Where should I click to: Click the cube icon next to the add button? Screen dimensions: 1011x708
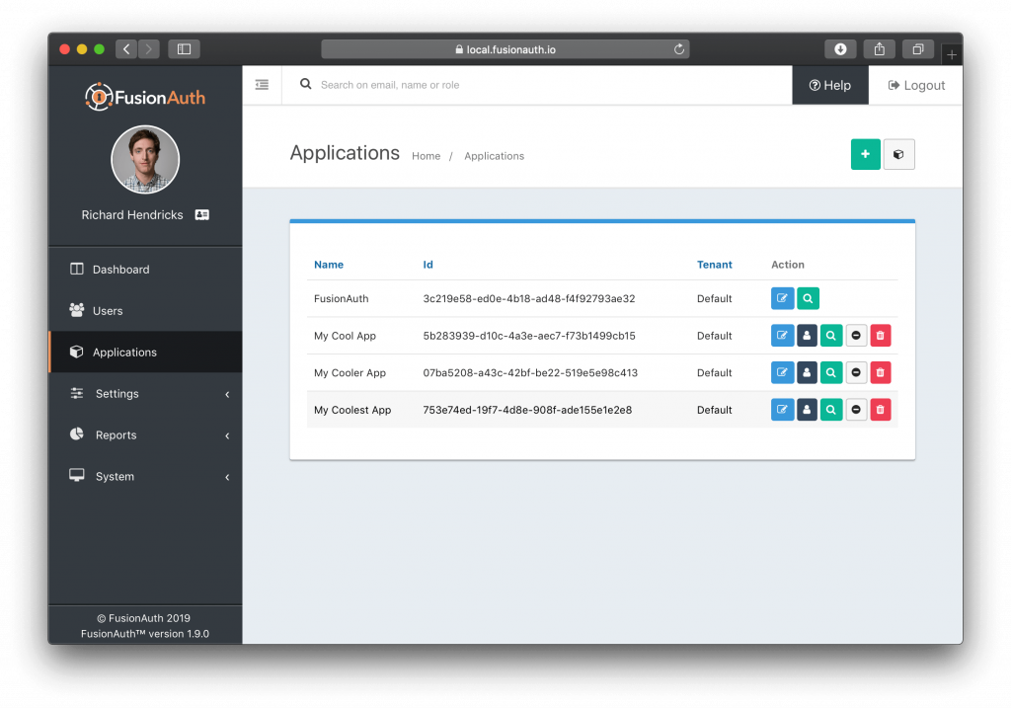[898, 154]
